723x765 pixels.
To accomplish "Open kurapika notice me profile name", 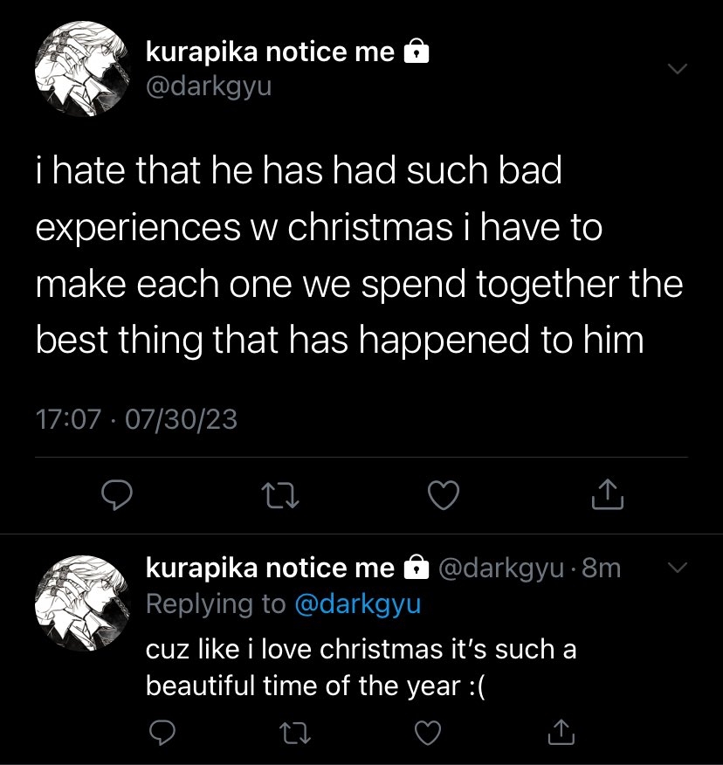I will click(270, 52).
